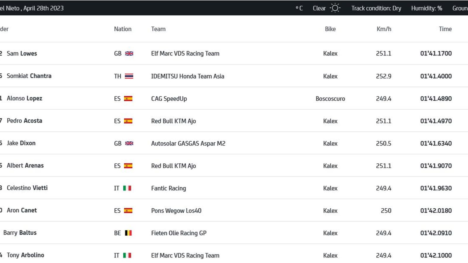The image size is (468, 263).
Task: Click the Italian flag beside Celestino Vietti
Action: pyautogui.click(x=127, y=188)
